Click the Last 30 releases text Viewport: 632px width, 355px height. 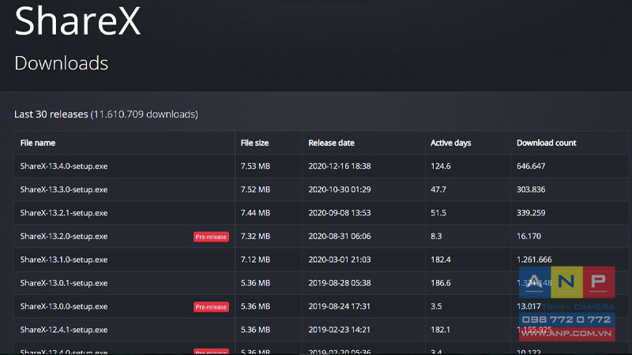click(51, 114)
